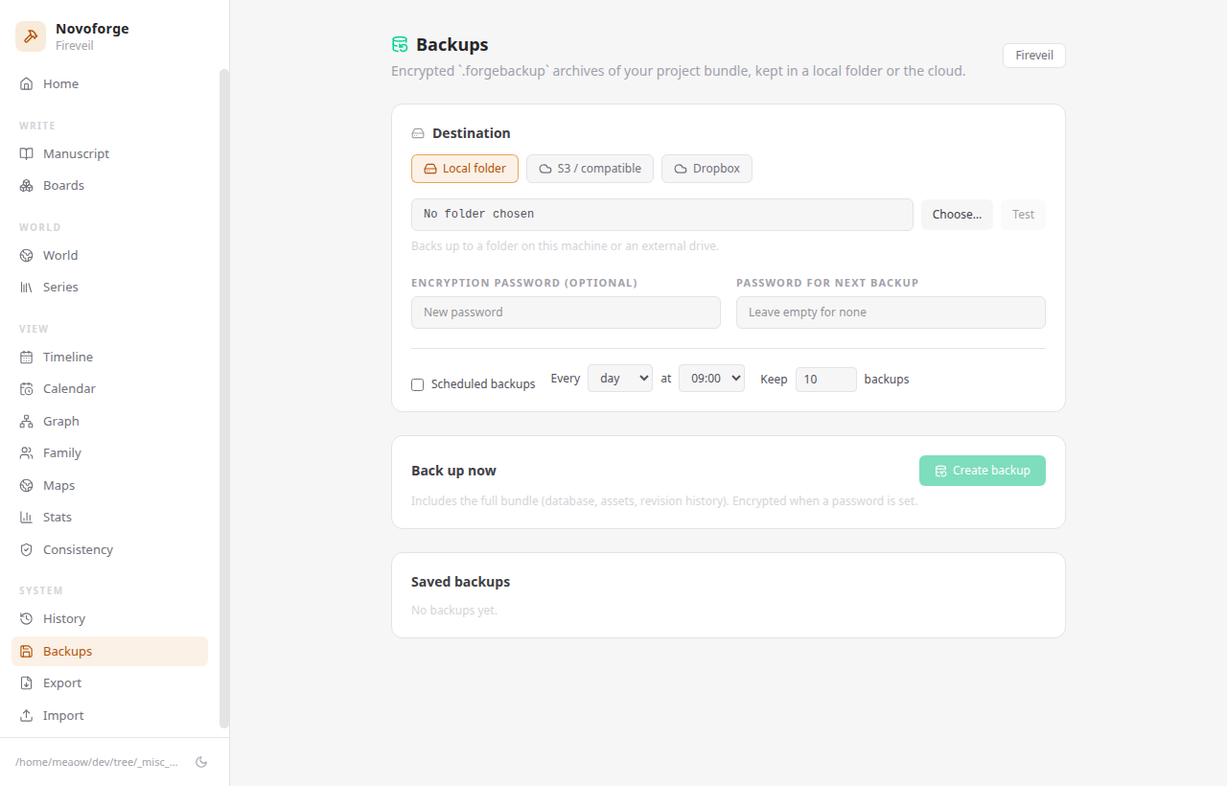Click the Consistency shield icon
The image size is (1227, 786).
(x=27, y=550)
